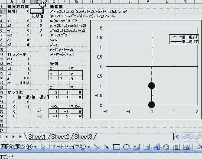Click the pendulum data point at y=-2
202x159 pixels.
(x=152, y=105)
